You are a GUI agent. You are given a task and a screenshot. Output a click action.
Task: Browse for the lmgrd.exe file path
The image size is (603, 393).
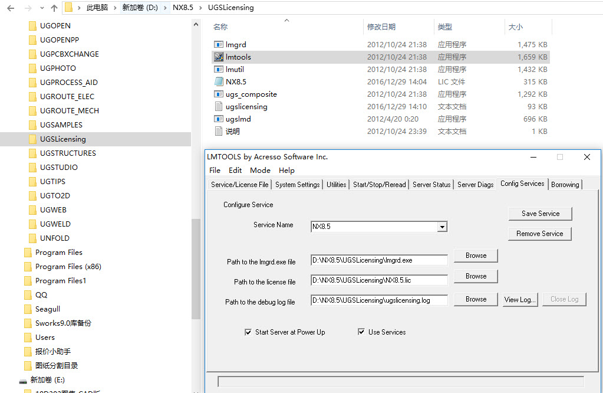pos(476,256)
